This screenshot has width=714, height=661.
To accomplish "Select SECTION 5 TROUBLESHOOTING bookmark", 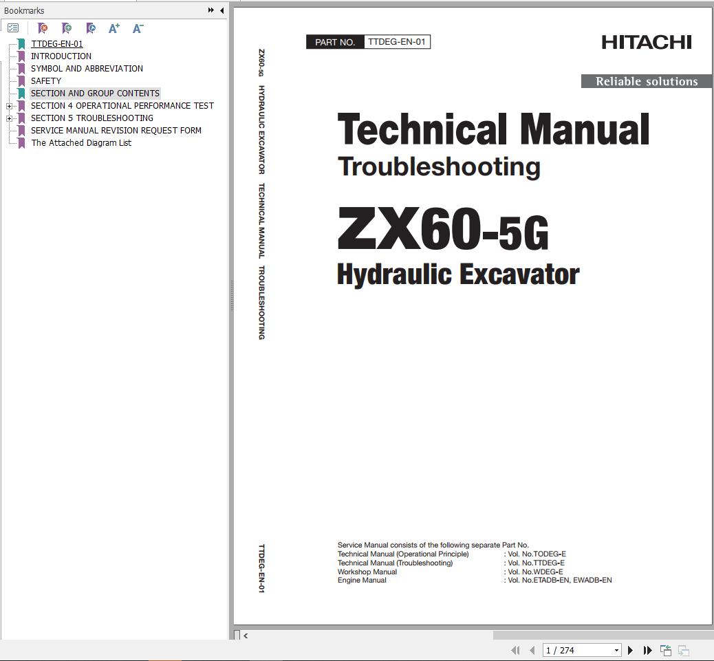I will 92,118.
